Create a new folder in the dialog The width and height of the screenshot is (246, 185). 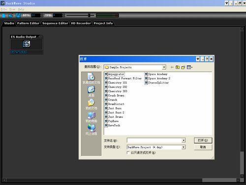tap(183, 67)
